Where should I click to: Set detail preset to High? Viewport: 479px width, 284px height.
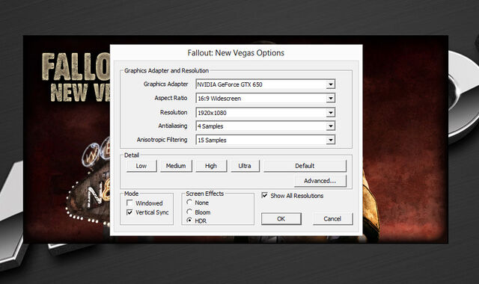click(x=211, y=166)
